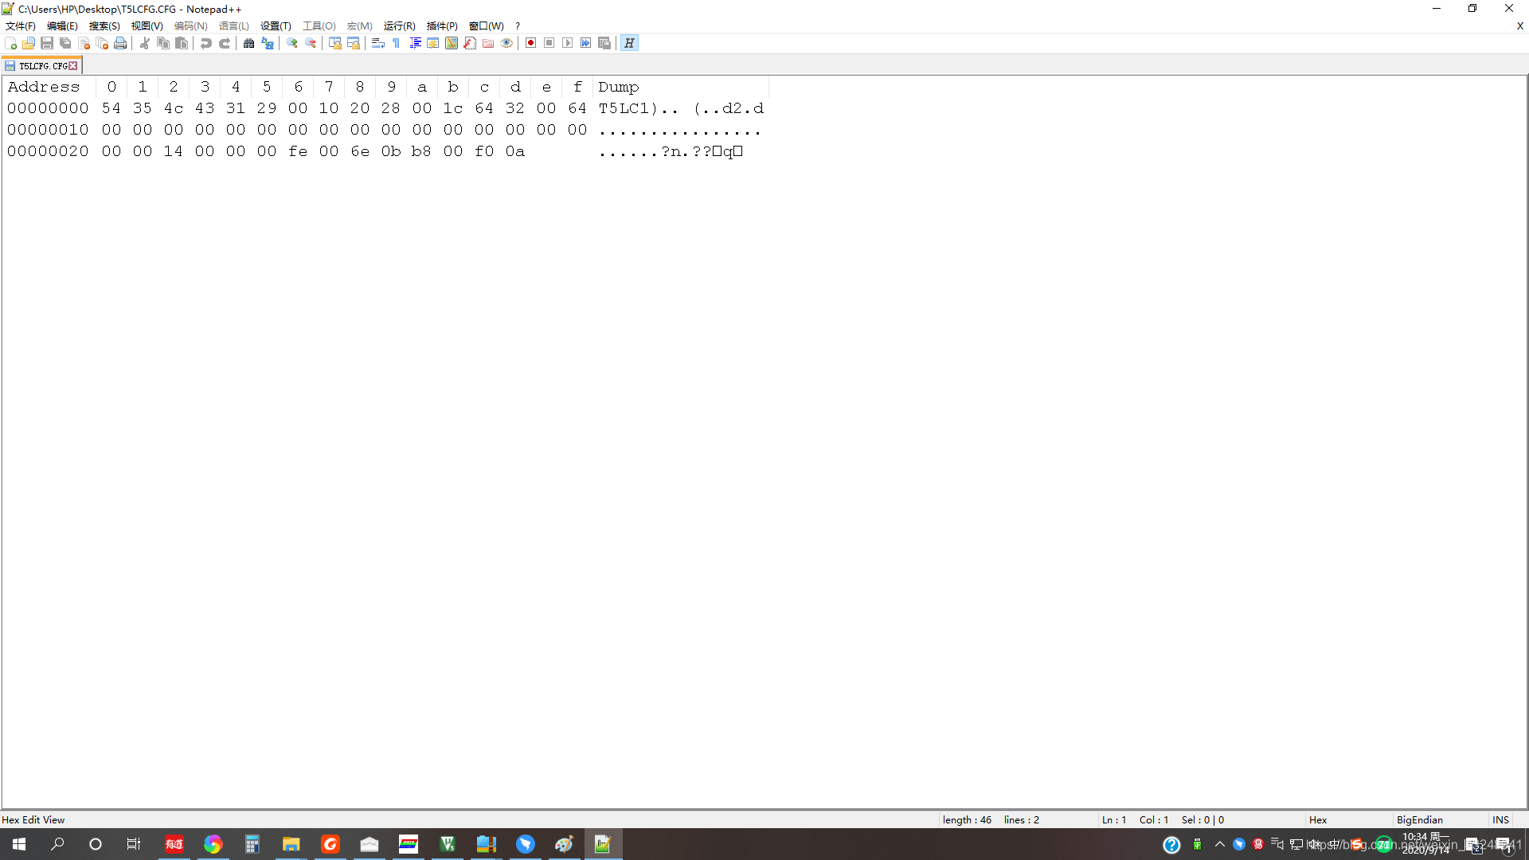Screen dimensions: 1529x860
Task: Toggle HEX-Editor mode with the H toolbar icon
Action: tap(629, 43)
